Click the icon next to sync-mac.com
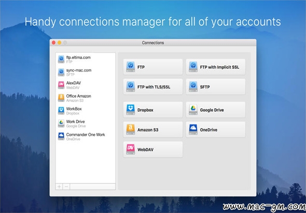This screenshot has width=306, height=213. tap(61, 72)
